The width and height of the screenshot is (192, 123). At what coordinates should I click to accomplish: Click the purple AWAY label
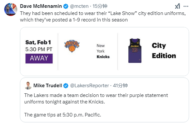coord(39,59)
